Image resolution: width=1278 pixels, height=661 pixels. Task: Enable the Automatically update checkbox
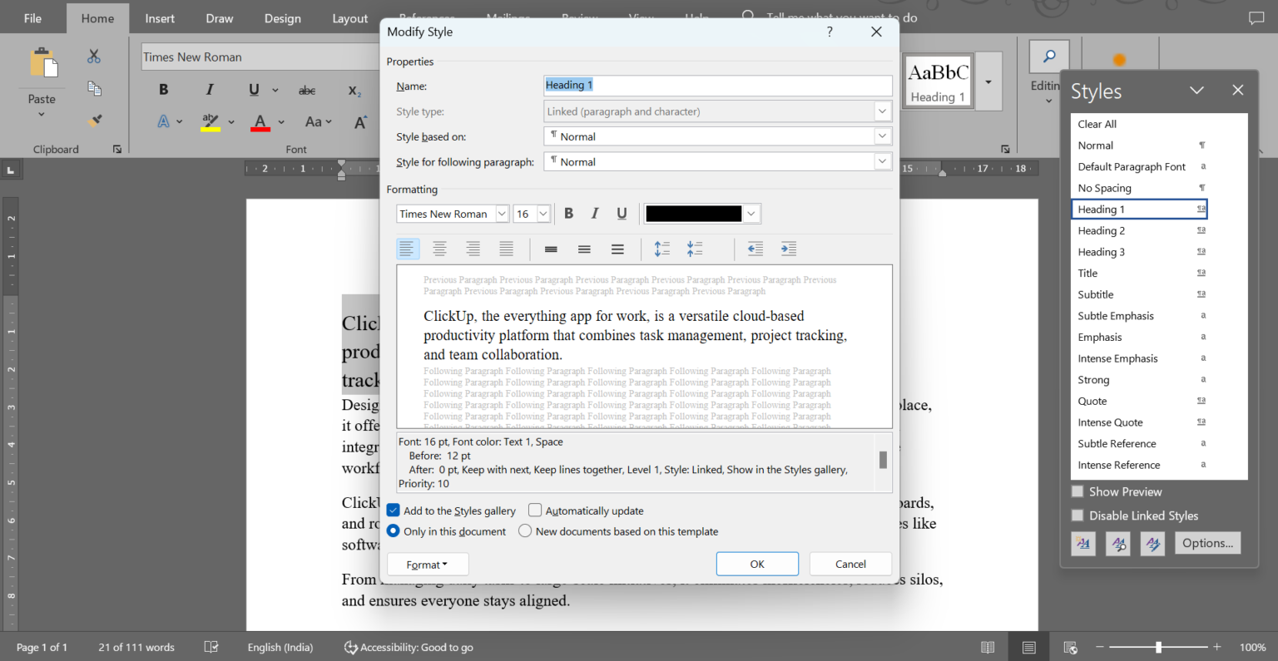(533, 510)
